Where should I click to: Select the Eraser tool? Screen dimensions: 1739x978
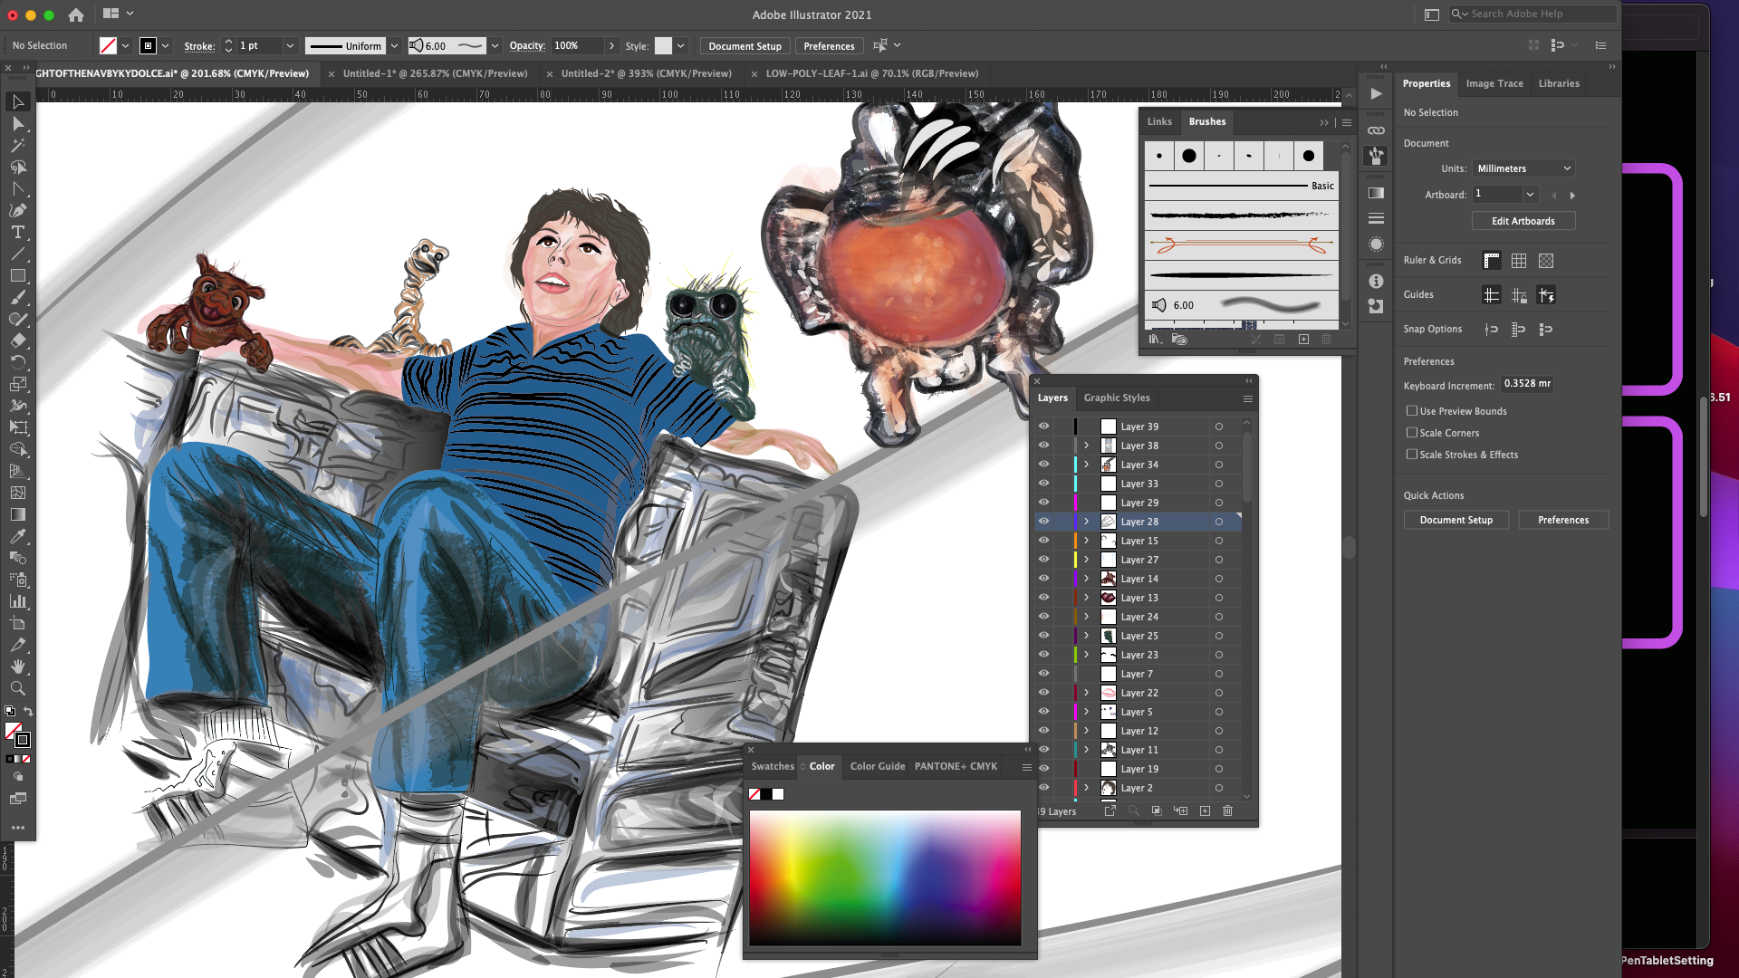coord(17,340)
